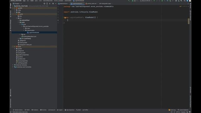Screen dimensions: 201x113
Task: Open the Event Log
Action: click(172, 110)
